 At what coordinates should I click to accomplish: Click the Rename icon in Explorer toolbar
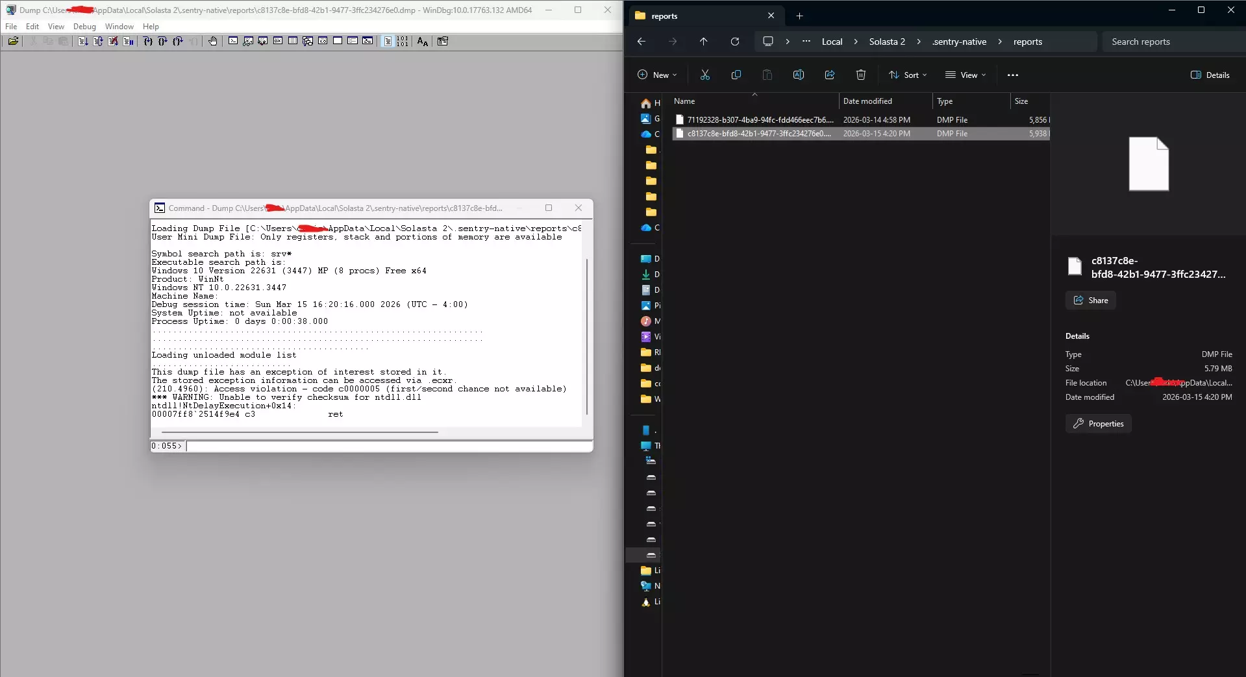point(799,75)
